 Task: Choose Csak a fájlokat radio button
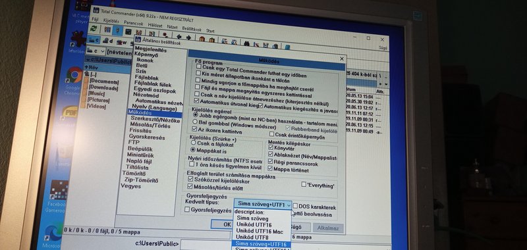pos(193,143)
